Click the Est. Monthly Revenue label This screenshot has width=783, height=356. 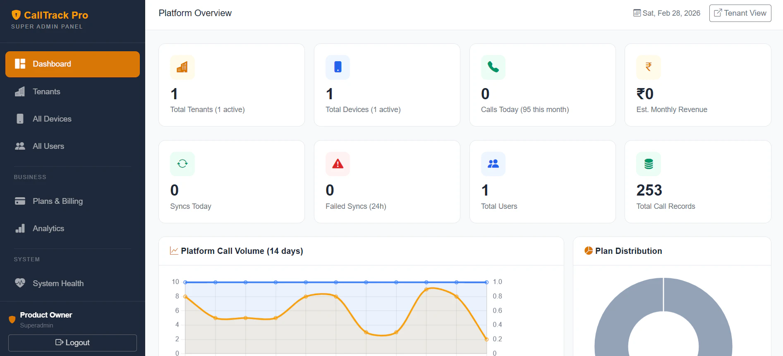click(672, 110)
